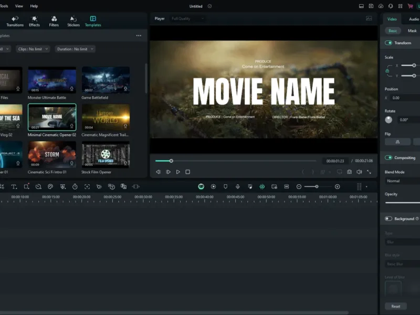
Task: Enter fullscreen player with expand arrows icon
Action: tap(369, 172)
